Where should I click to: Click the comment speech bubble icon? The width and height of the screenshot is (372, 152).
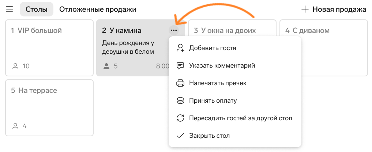click(180, 66)
